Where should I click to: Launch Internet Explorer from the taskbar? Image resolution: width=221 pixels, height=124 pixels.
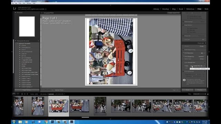tap(33, 122)
